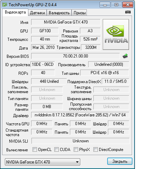Click vendor value Undefined (0000)
The width and height of the screenshot is (166, 169).
[x=109, y=64]
